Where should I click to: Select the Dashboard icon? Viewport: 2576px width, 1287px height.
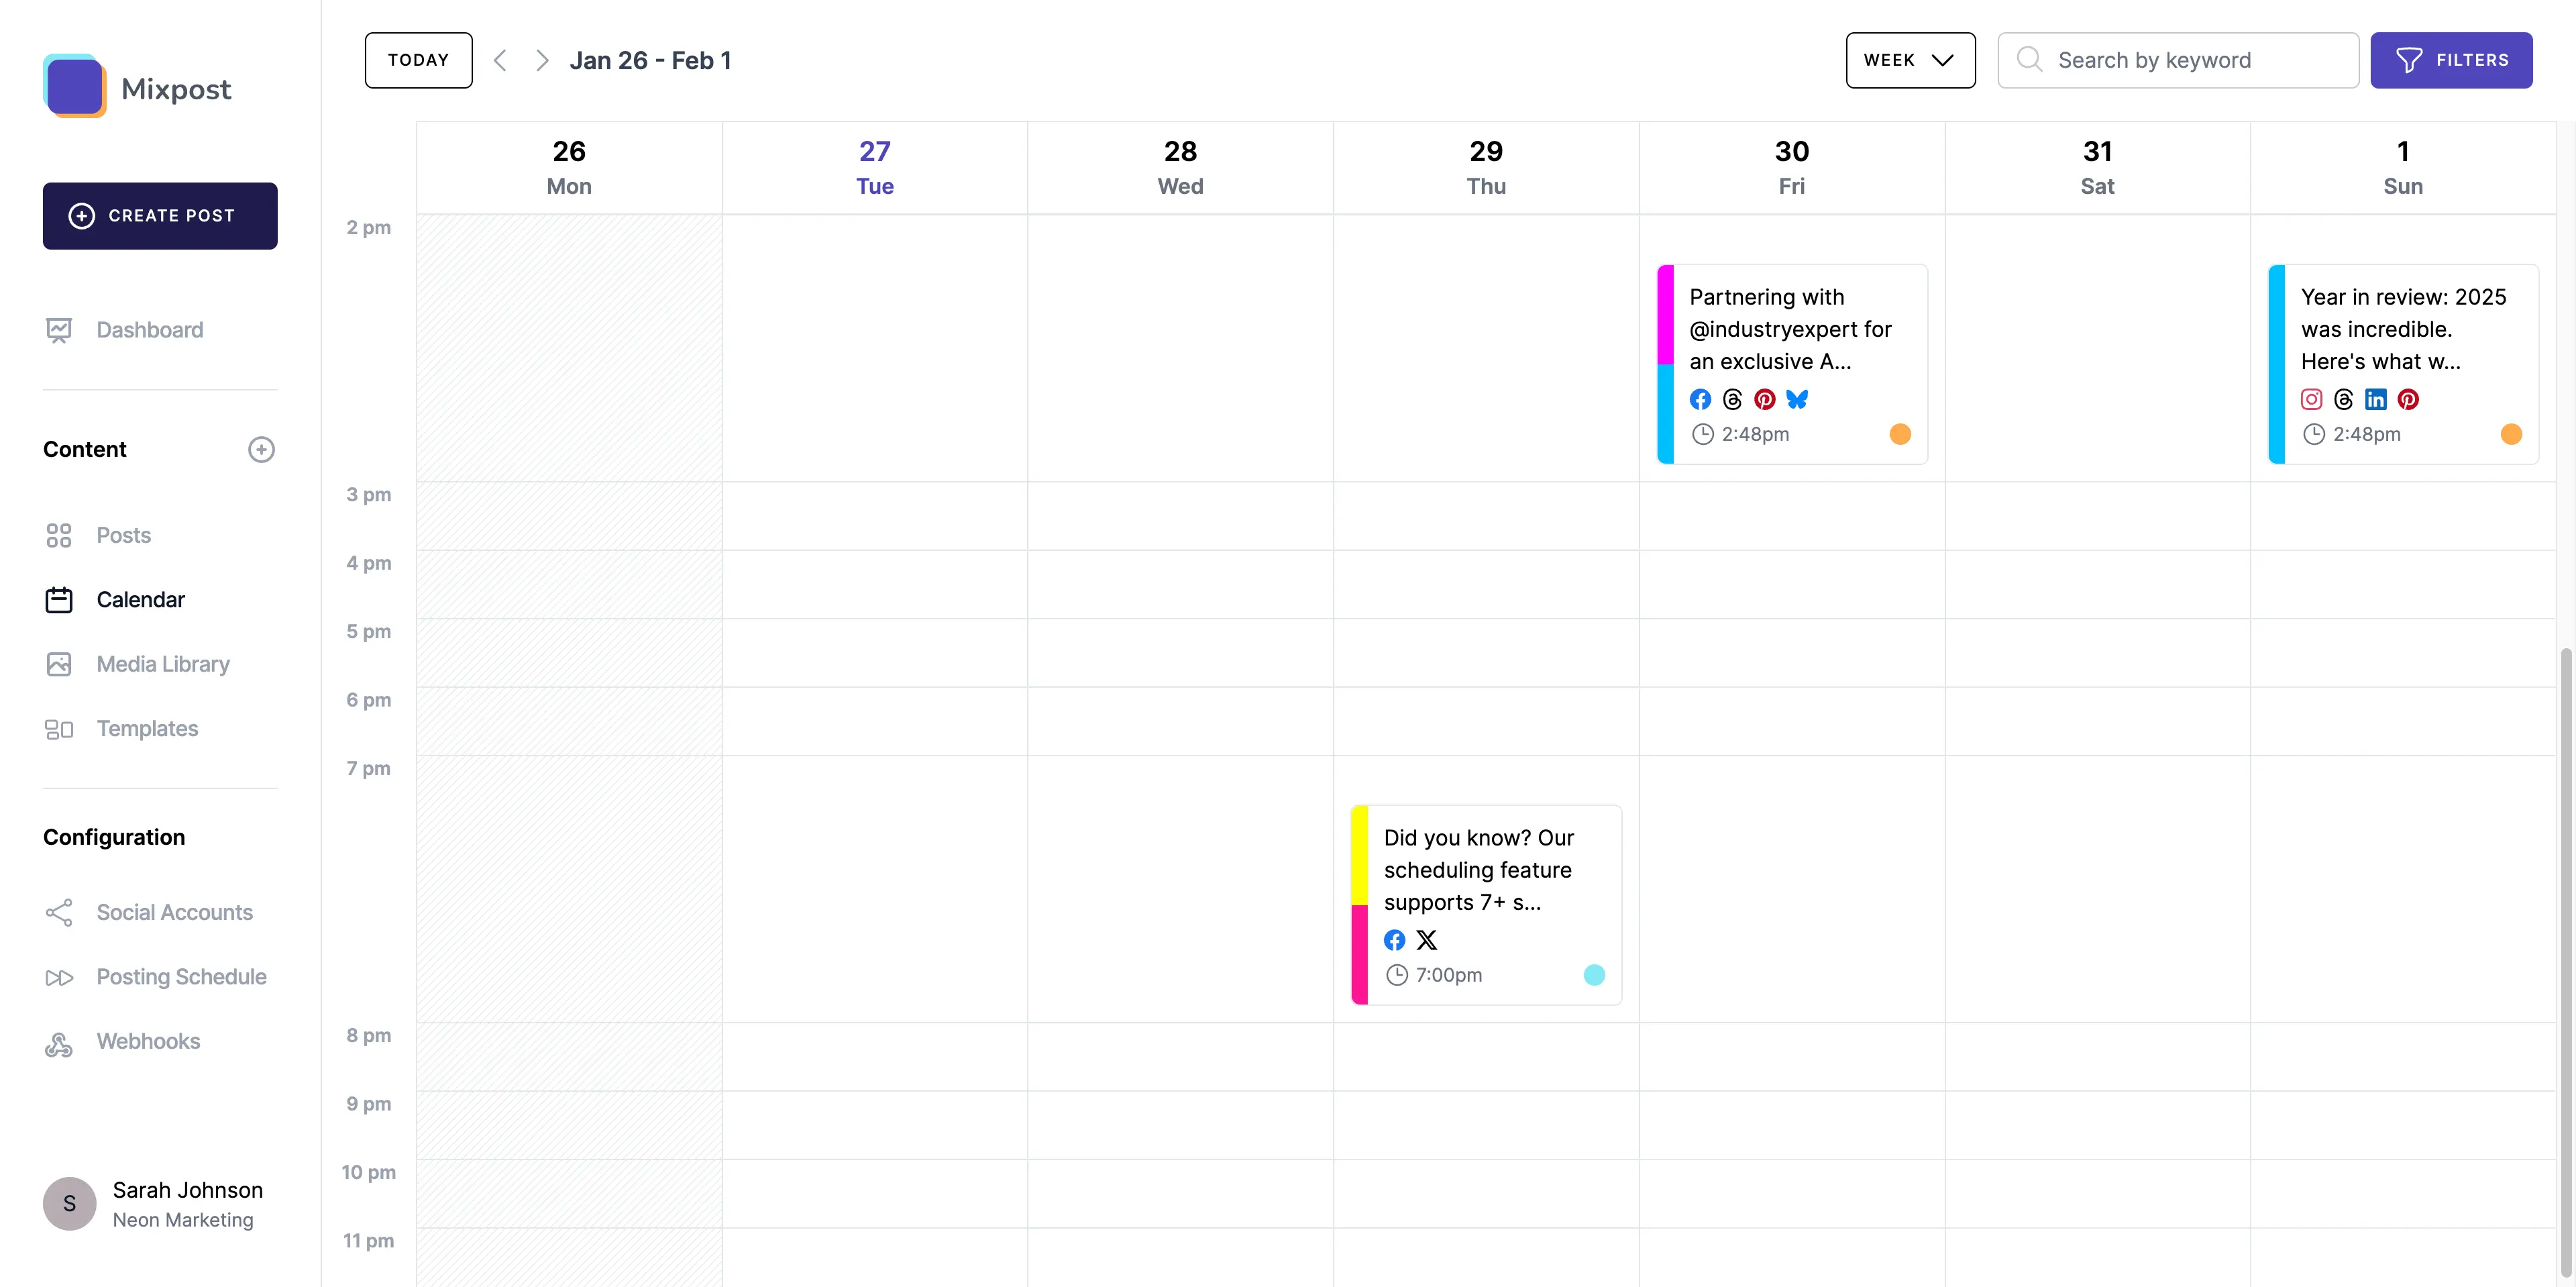click(x=59, y=329)
